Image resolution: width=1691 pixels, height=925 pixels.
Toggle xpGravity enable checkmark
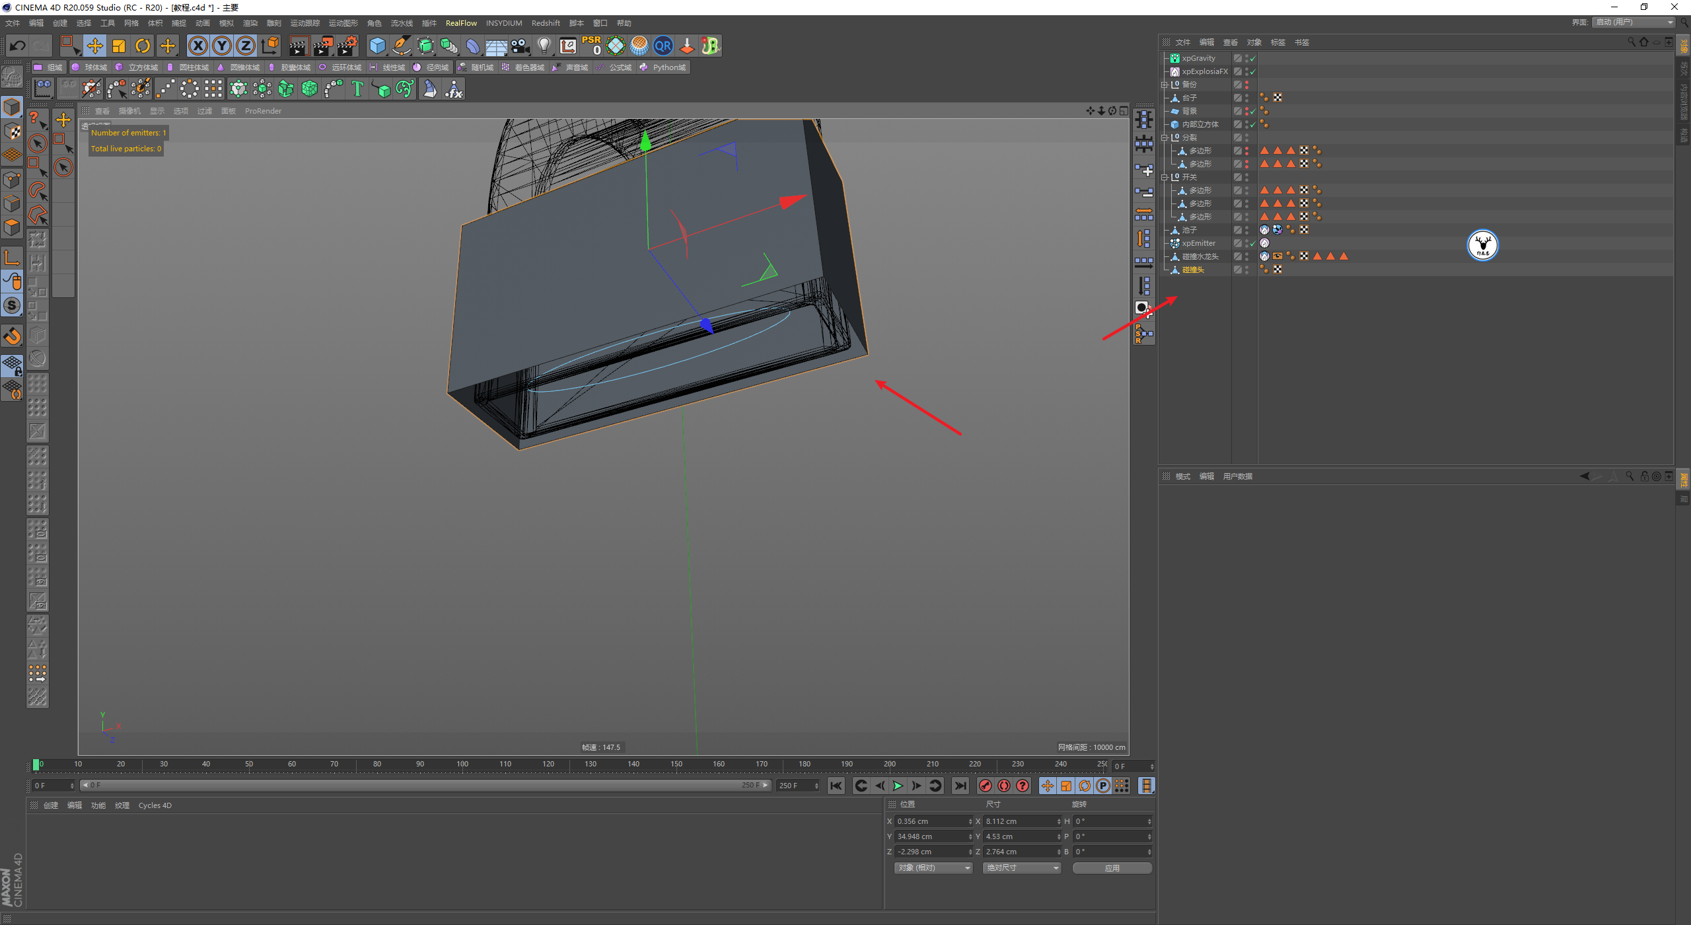(x=1253, y=58)
